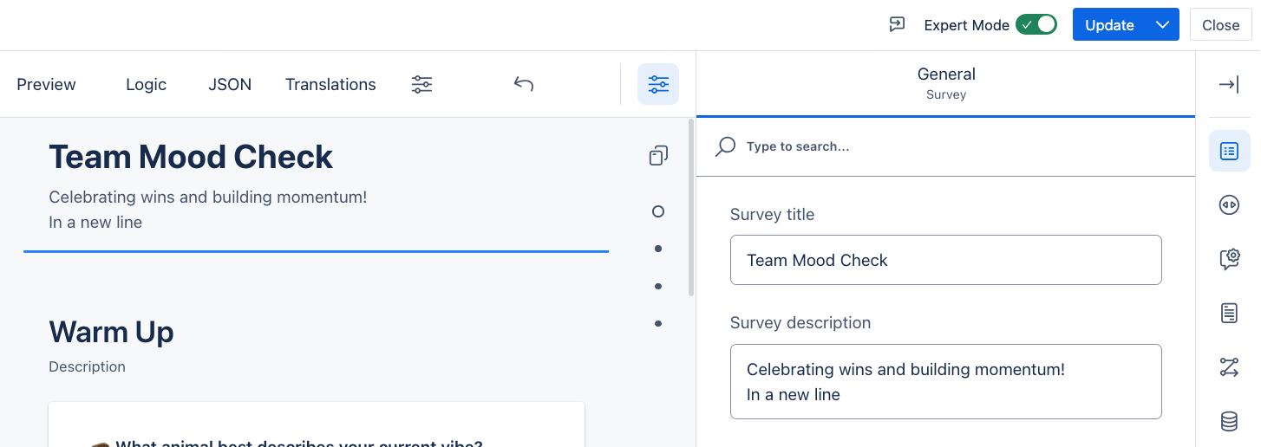Open the logic flow category icon

[x=1229, y=367]
